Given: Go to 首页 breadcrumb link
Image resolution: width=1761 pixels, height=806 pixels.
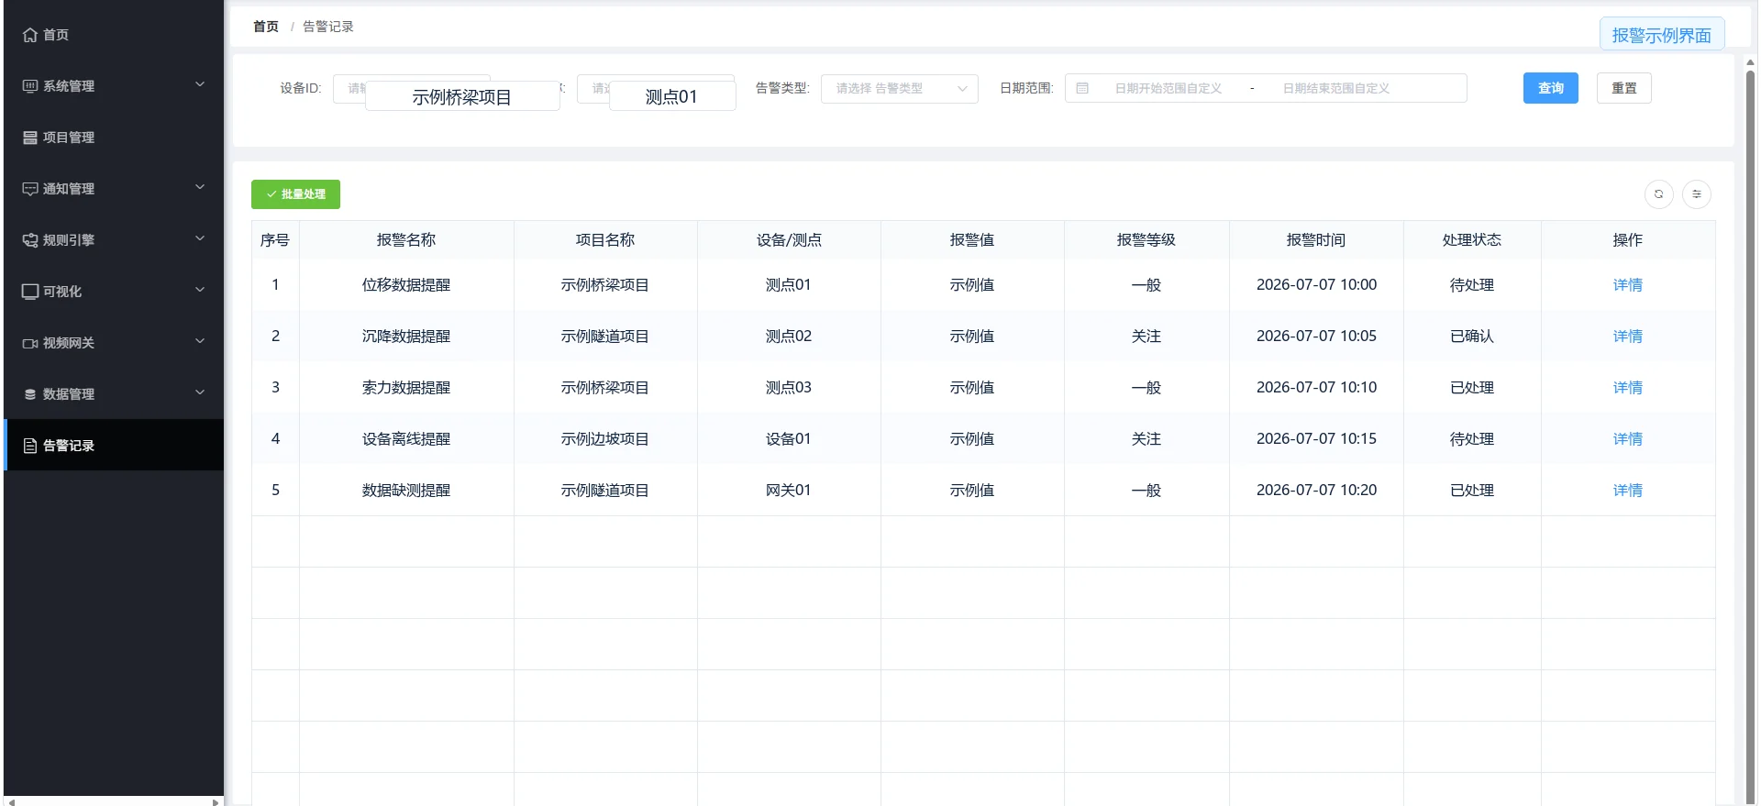Looking at the screenshot, I should pyautogui.click(x=266, y=27).
